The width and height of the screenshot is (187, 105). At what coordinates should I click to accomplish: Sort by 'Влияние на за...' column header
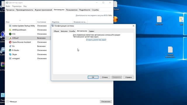(x=80, y=22)
